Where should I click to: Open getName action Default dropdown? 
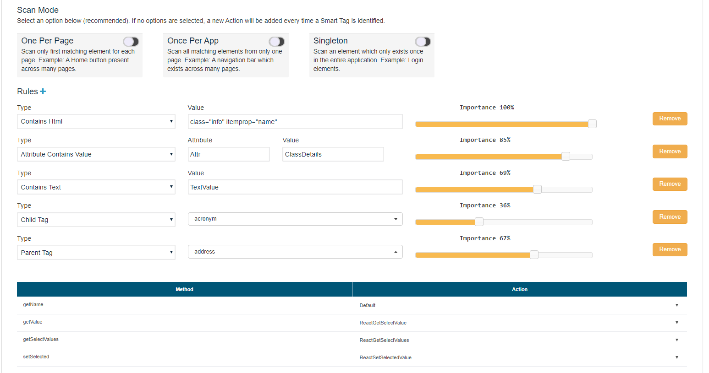click(x=519, y=305)
